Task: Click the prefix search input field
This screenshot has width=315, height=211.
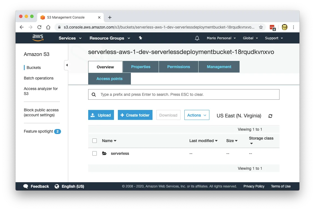Action: tap(184, 94)
